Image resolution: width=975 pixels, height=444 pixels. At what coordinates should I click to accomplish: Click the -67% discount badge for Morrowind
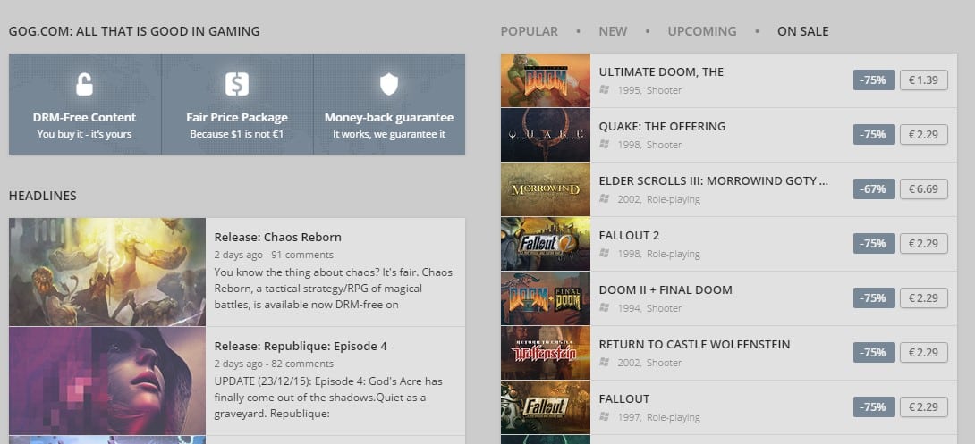[874, 188]
